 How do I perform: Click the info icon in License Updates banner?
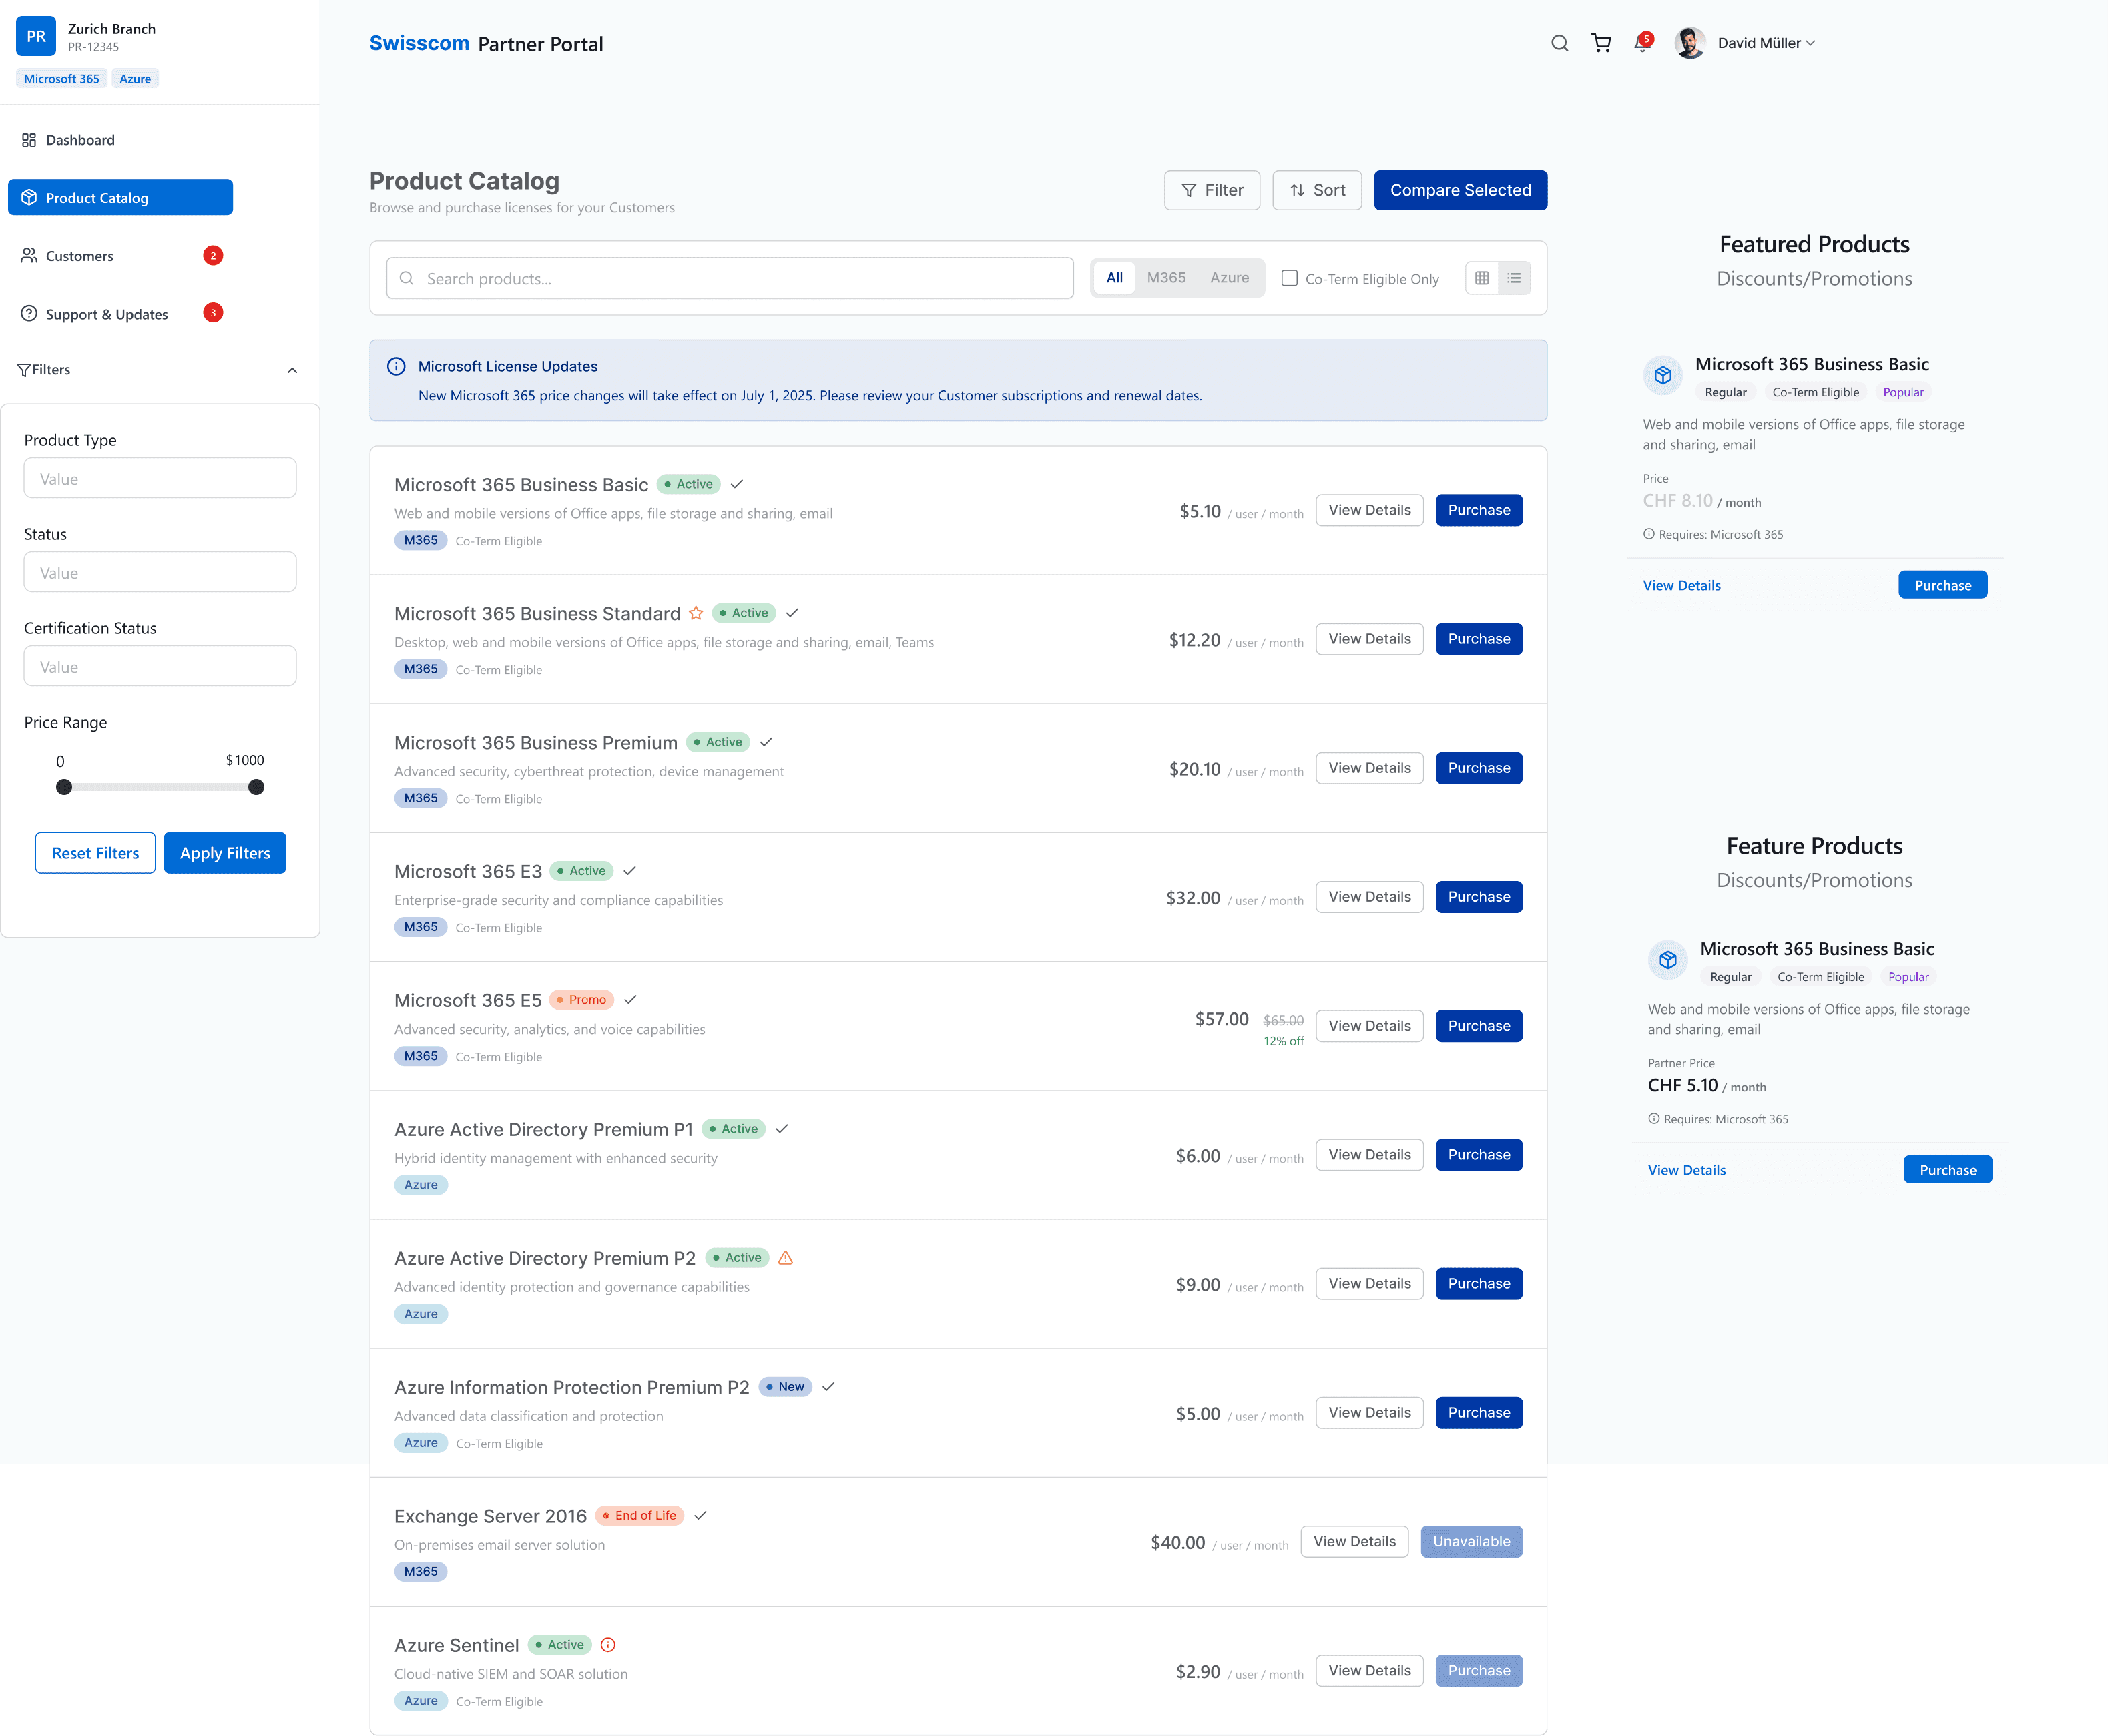pos(396,366)
